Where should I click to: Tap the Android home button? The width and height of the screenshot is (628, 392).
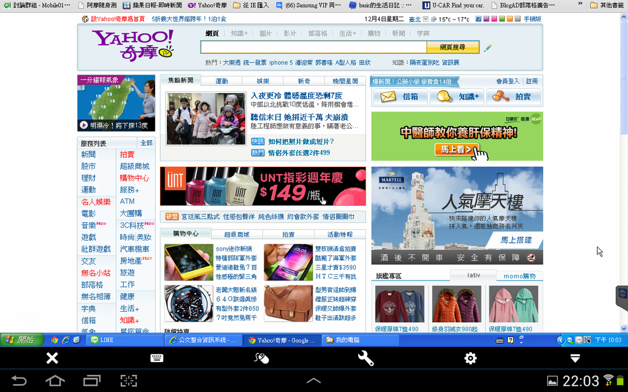click(55, 380)
